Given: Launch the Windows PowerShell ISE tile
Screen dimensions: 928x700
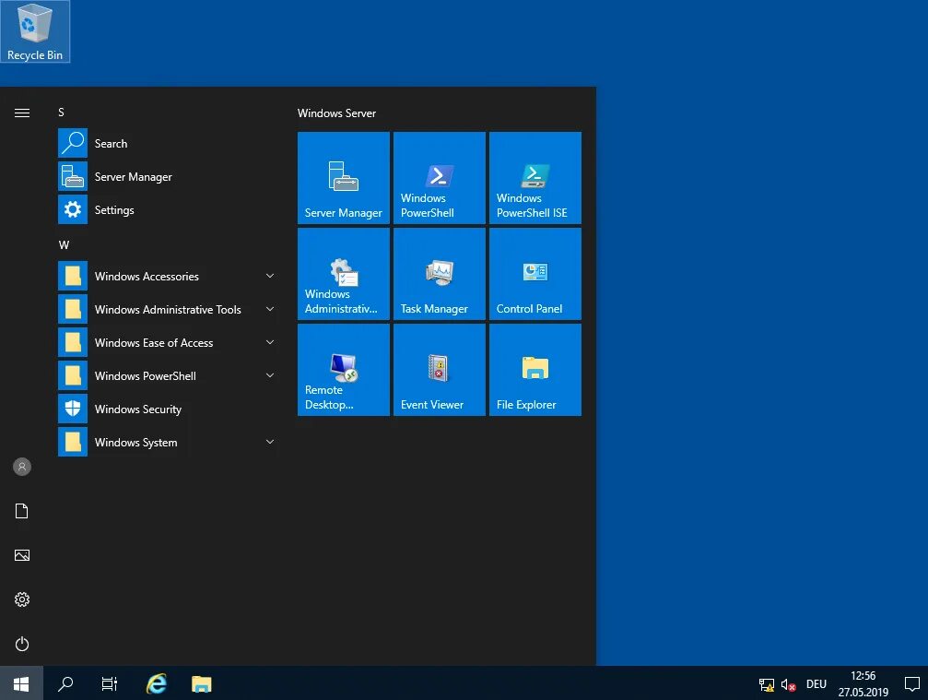Looking at the screenshot, I should [x=535, y=178].
